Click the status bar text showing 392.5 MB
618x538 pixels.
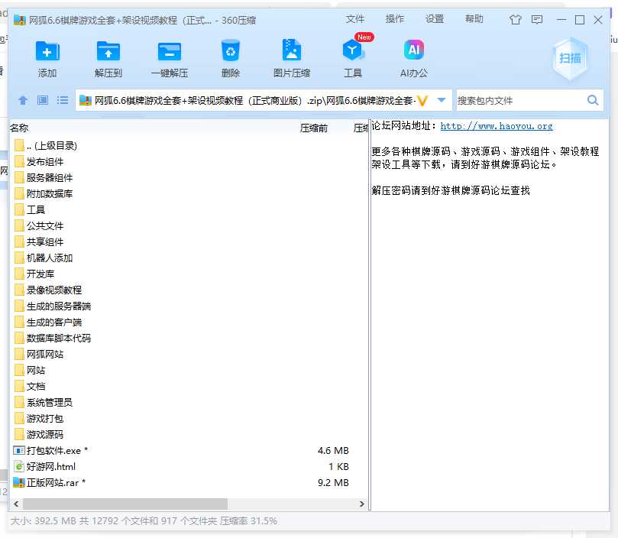144,521
